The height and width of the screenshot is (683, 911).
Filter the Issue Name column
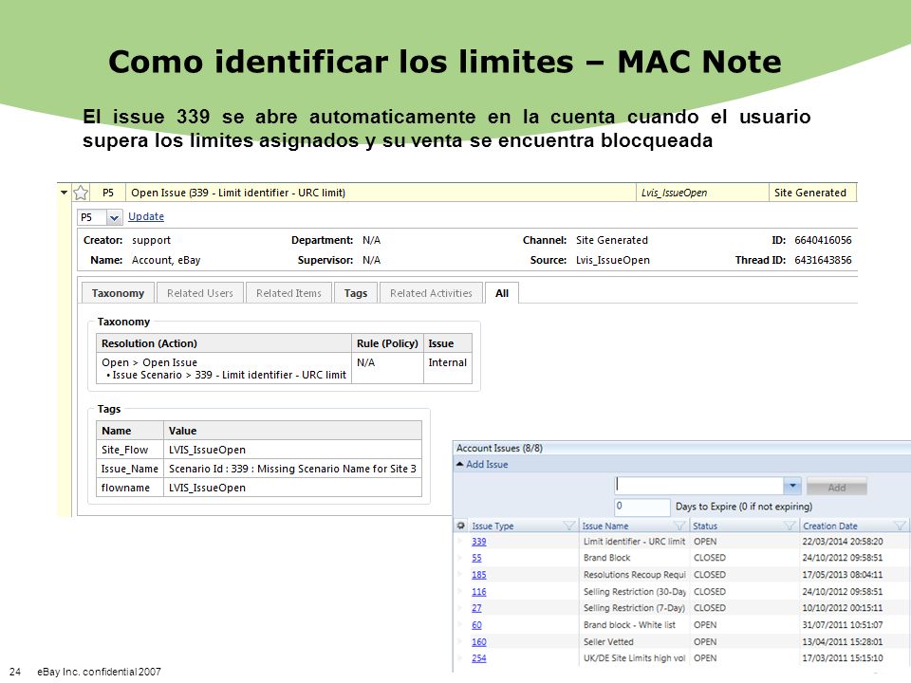coord(679,526)
